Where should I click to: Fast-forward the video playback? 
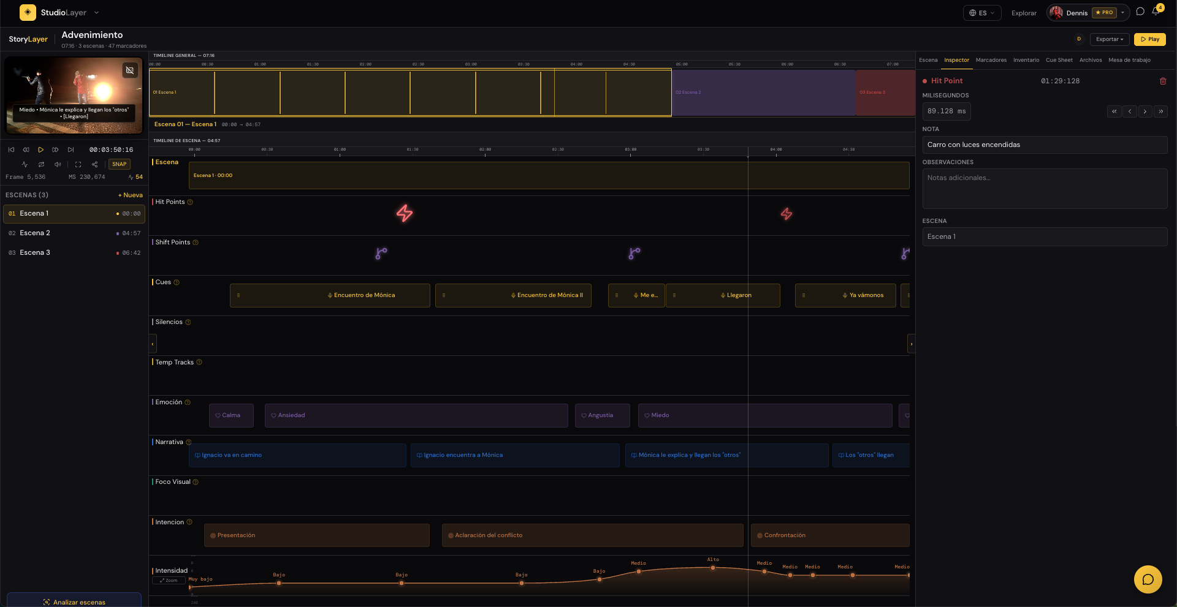(x=55, y=149)
